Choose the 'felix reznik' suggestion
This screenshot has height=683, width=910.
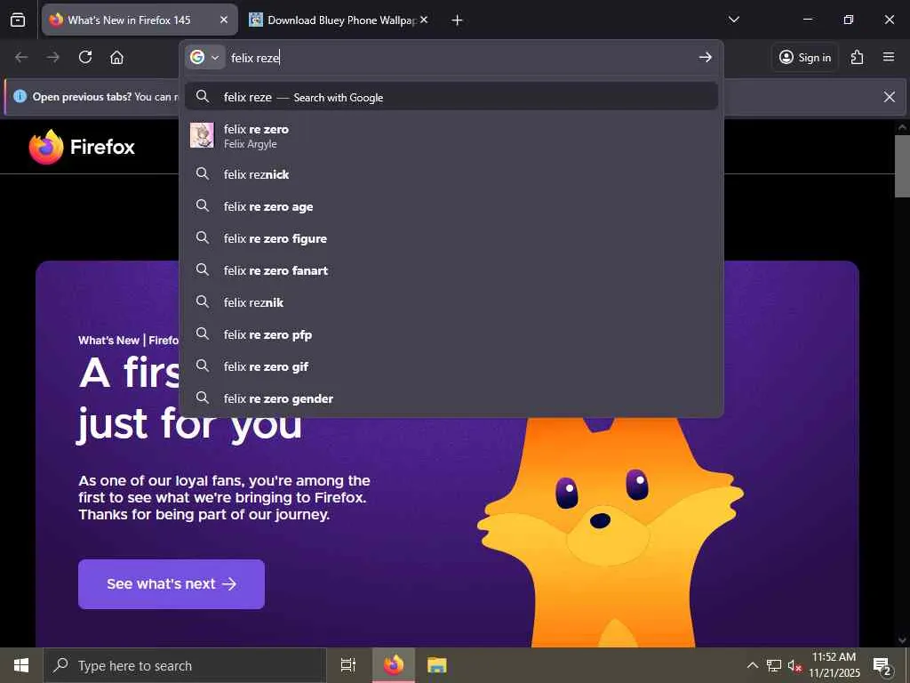pos(451,302)
